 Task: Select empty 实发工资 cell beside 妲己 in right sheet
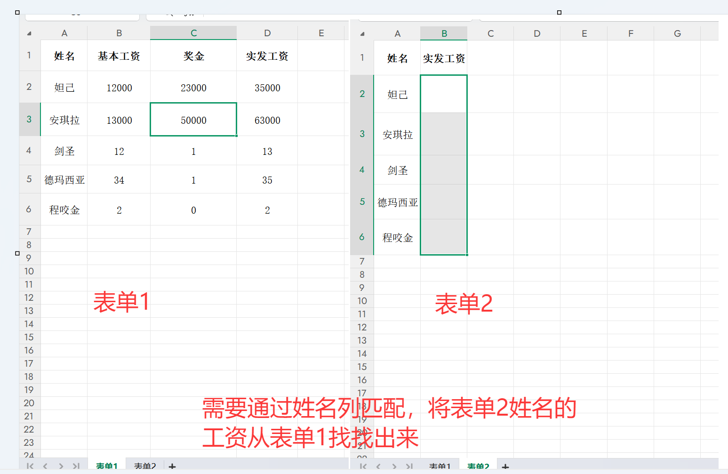[x=444, y=94]
